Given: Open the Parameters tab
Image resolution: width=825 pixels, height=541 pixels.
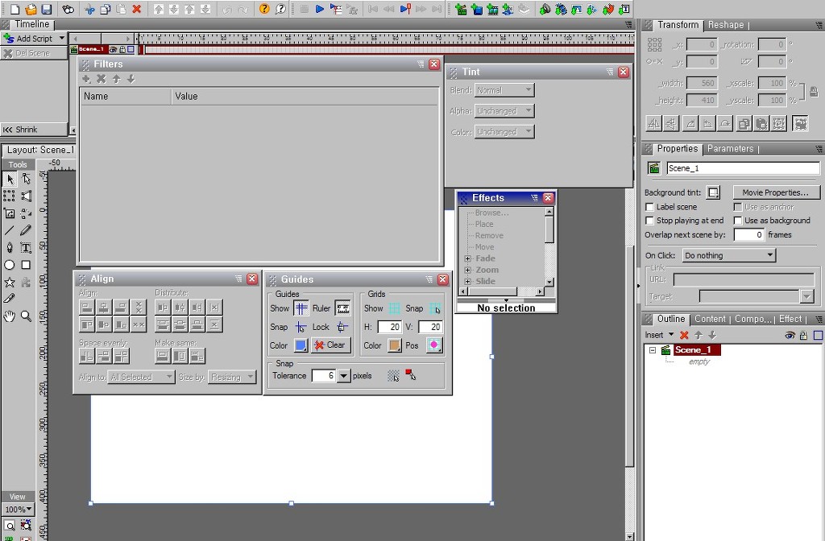Looking at the screenshot, I should (730, 149).
